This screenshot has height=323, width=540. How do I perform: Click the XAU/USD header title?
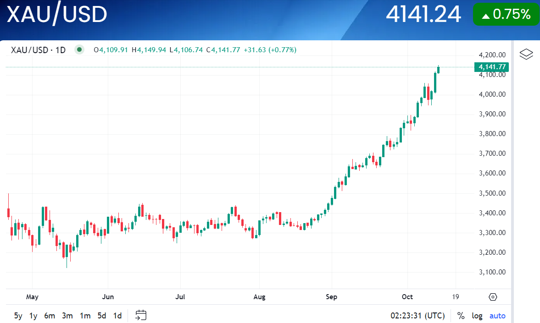pyautogui.click(x=57, y=15)
